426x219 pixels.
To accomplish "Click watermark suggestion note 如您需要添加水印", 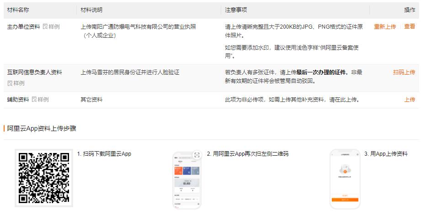I will coord(292,51).
